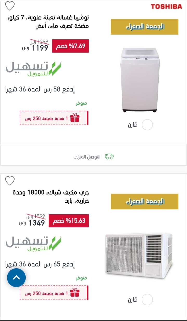Click the washer Yellow Friday banner
This screenshot has height=321, width=187.
[x=145, y=27]
